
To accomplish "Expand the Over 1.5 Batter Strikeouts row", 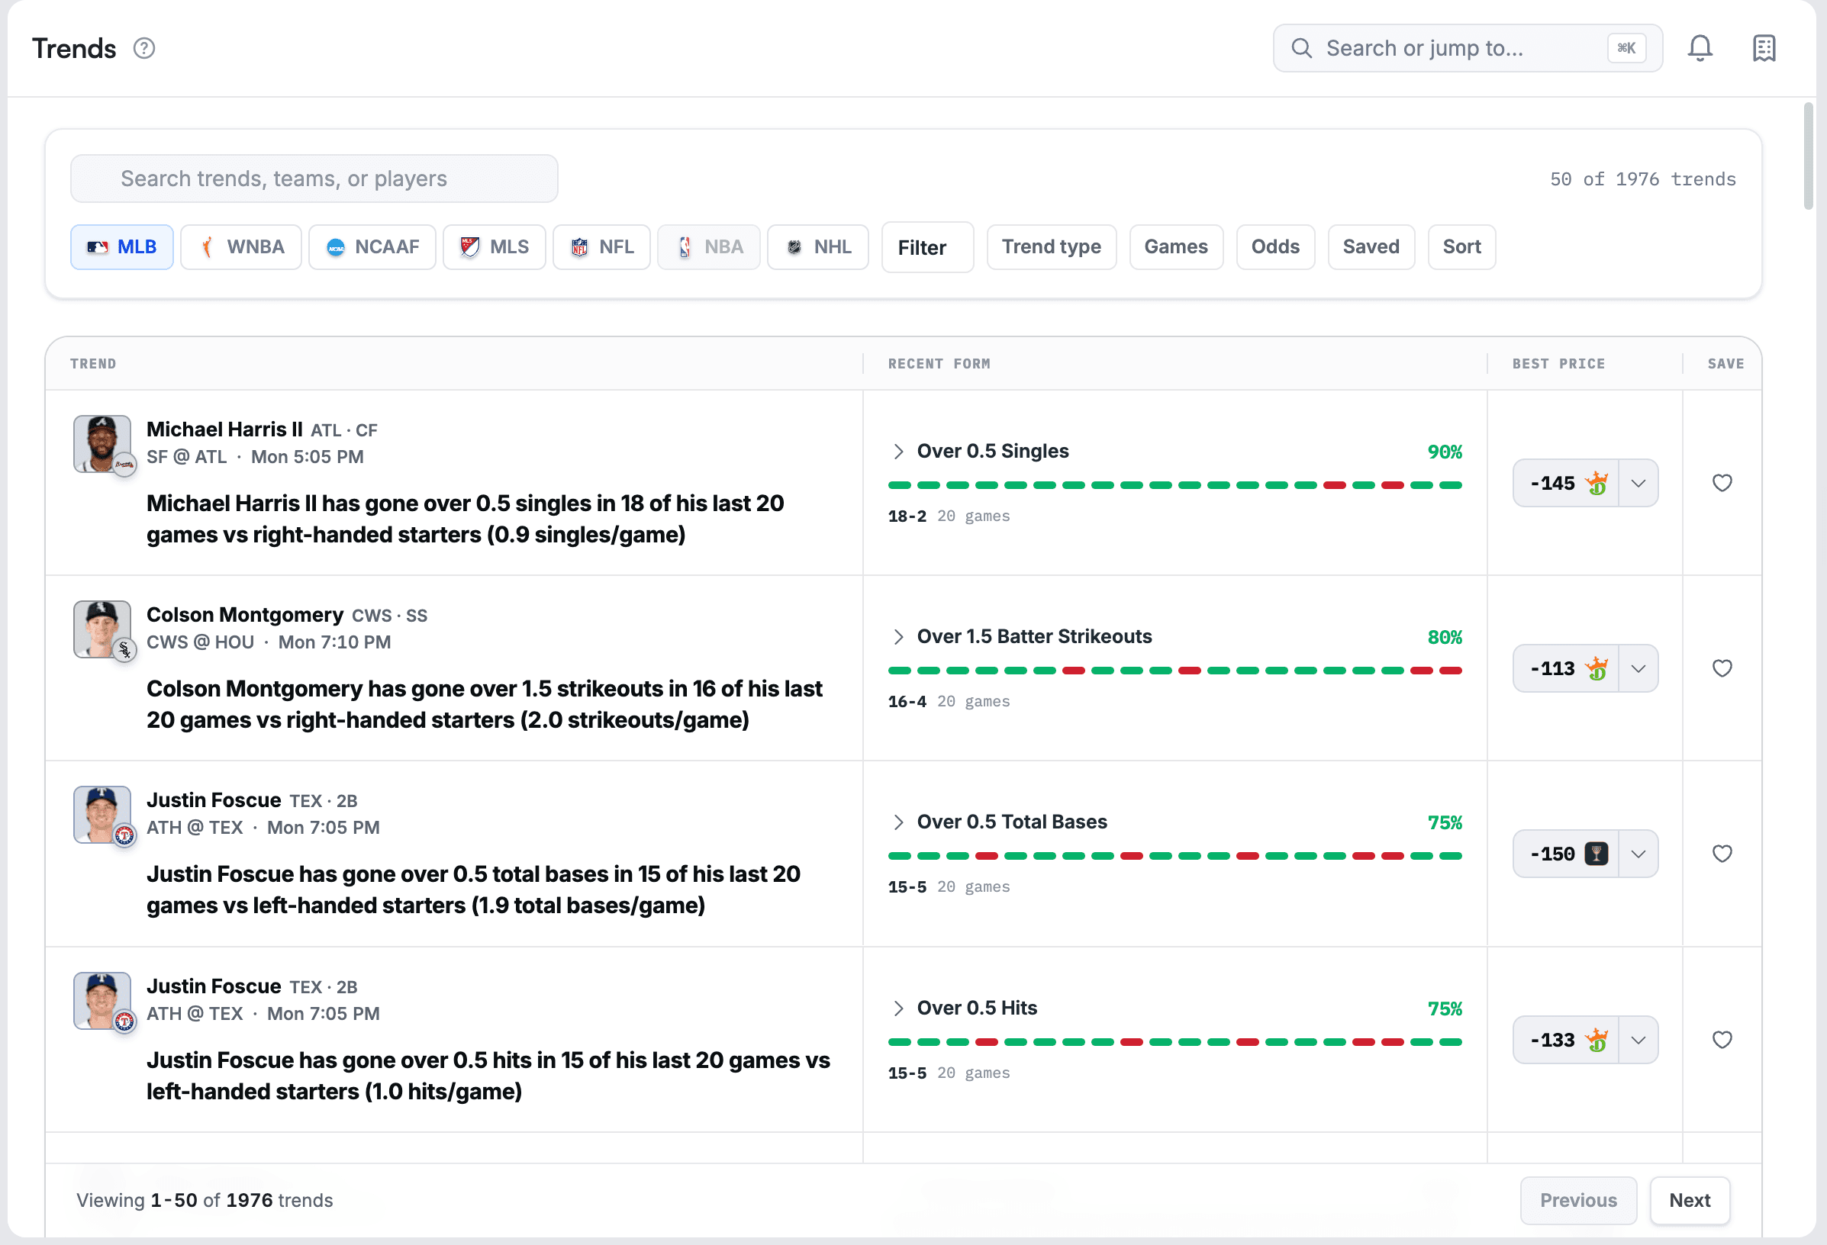I will tap(898, 637).
